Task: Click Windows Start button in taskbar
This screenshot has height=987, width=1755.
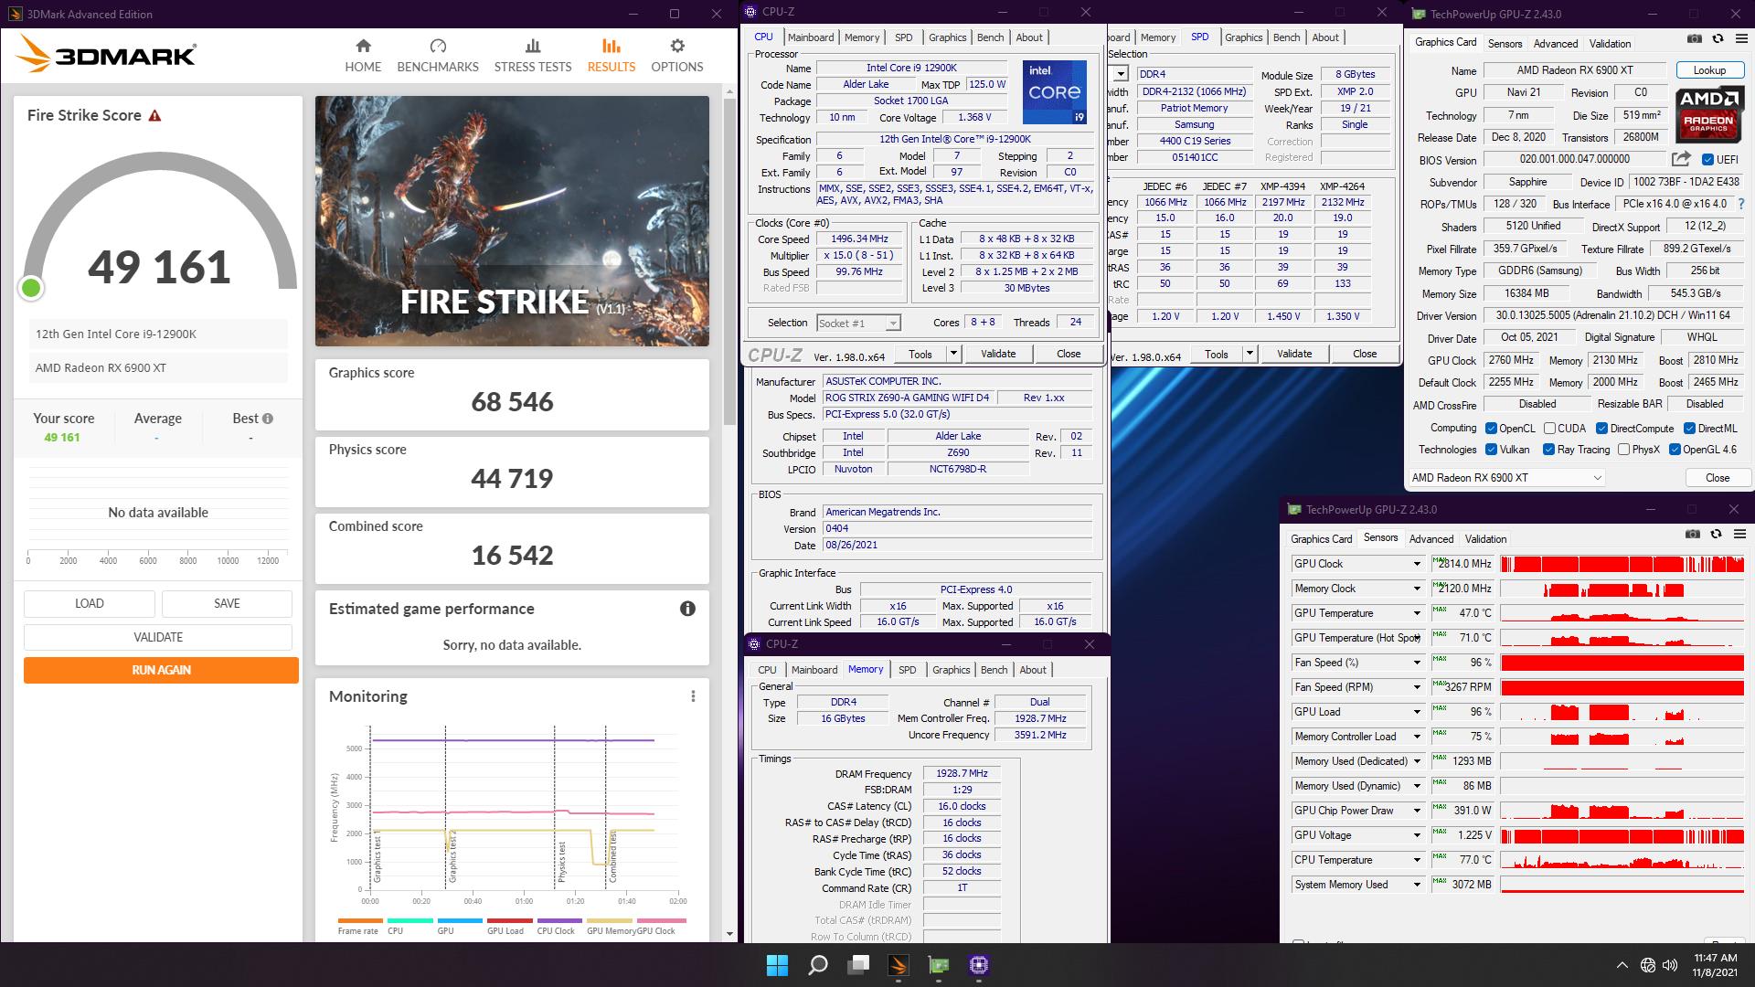Action: point(777,965)
